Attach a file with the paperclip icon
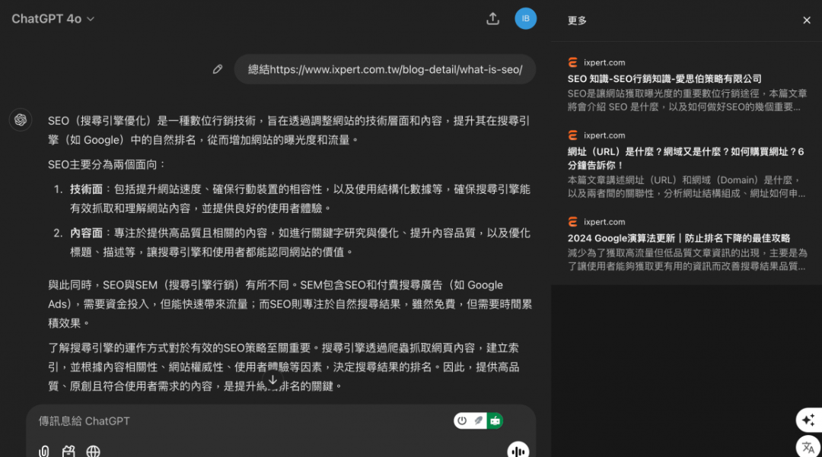Viewport: 822px width, 457px height. coord(44,451)
